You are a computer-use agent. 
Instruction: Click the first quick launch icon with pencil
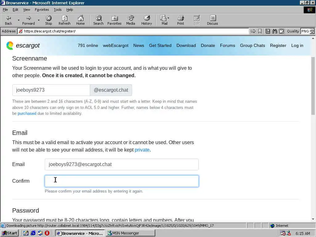[26, 233]
